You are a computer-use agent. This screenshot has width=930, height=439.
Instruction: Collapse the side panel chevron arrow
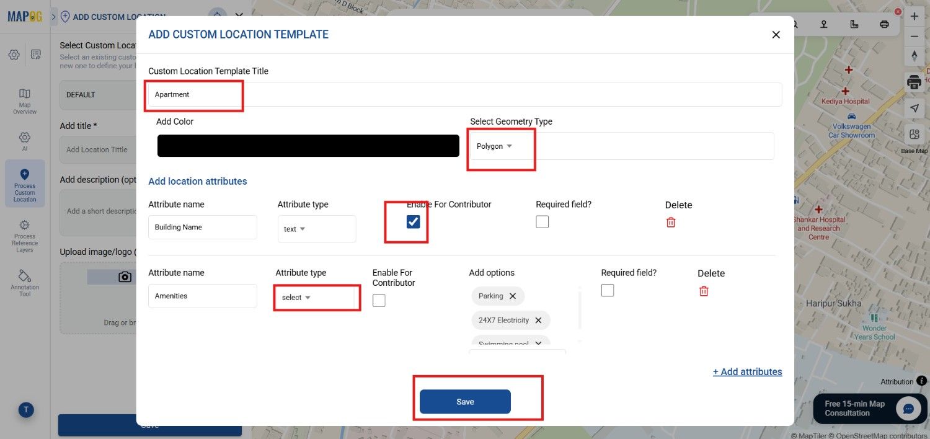click(54, 17)
